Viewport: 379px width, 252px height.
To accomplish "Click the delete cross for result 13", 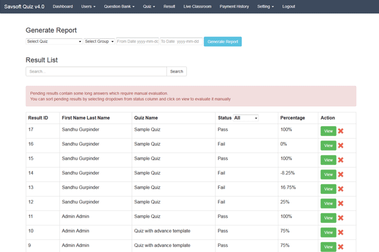I will coord(340,189).
